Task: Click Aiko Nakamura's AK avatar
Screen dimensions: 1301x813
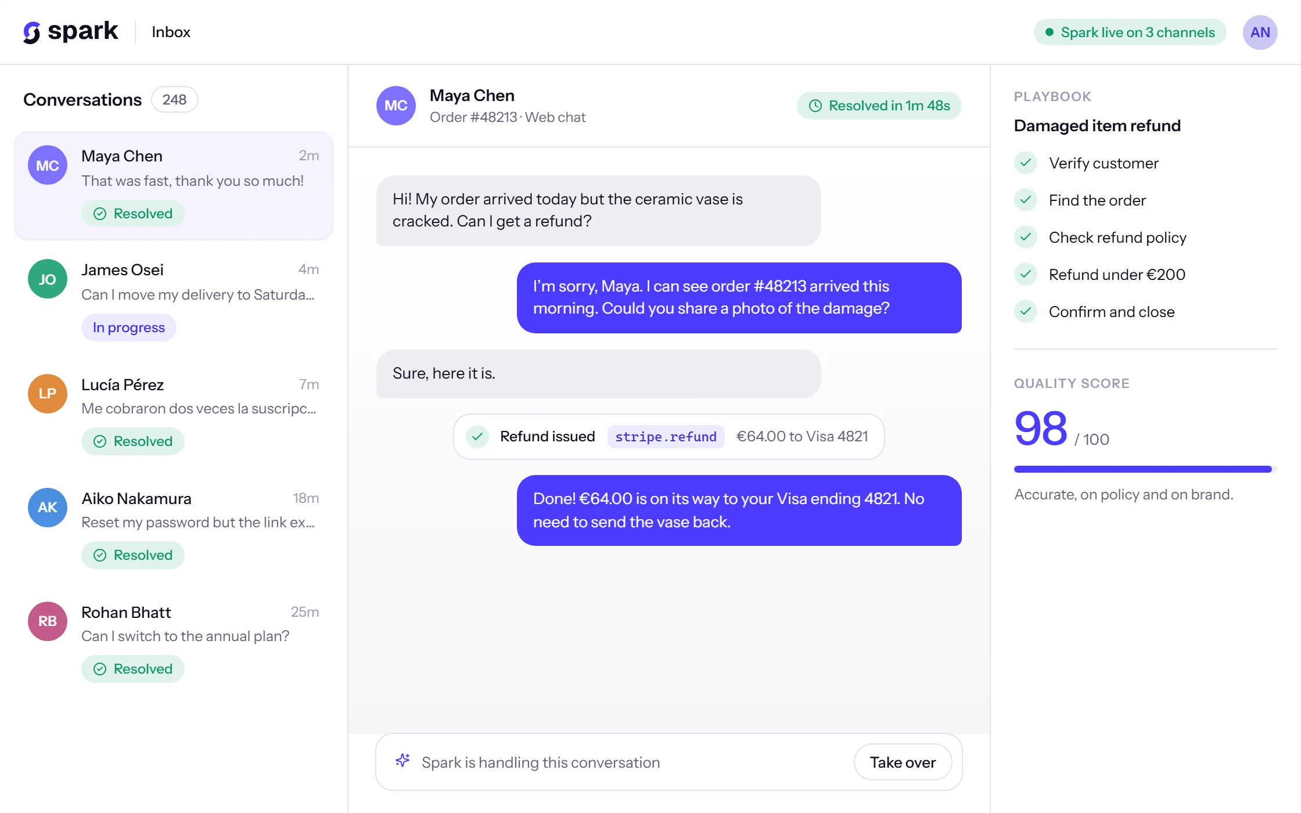Action: pos(48,508)
